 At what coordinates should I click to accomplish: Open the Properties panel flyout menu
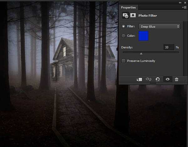click(x=184, y=7)
